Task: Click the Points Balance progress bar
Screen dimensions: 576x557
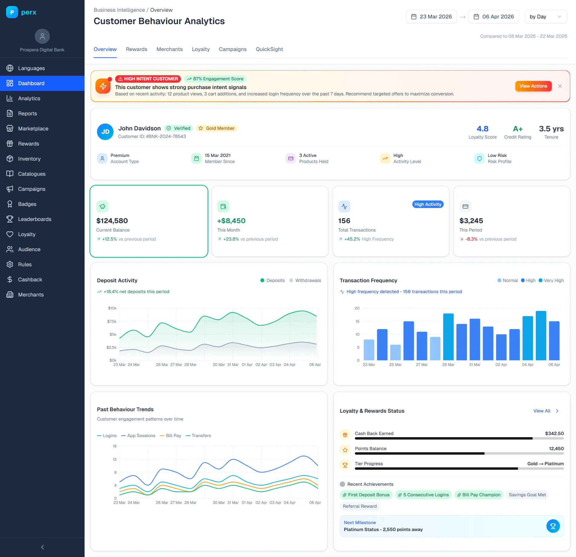Action: point(459,453)
